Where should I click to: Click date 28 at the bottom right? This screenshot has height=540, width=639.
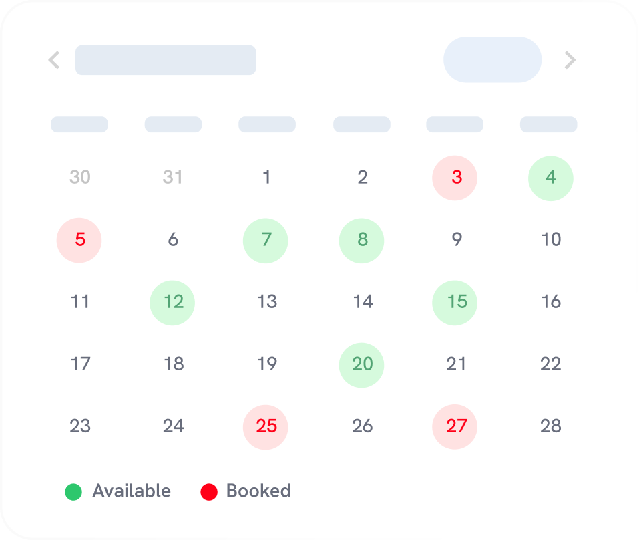[550, 427]
